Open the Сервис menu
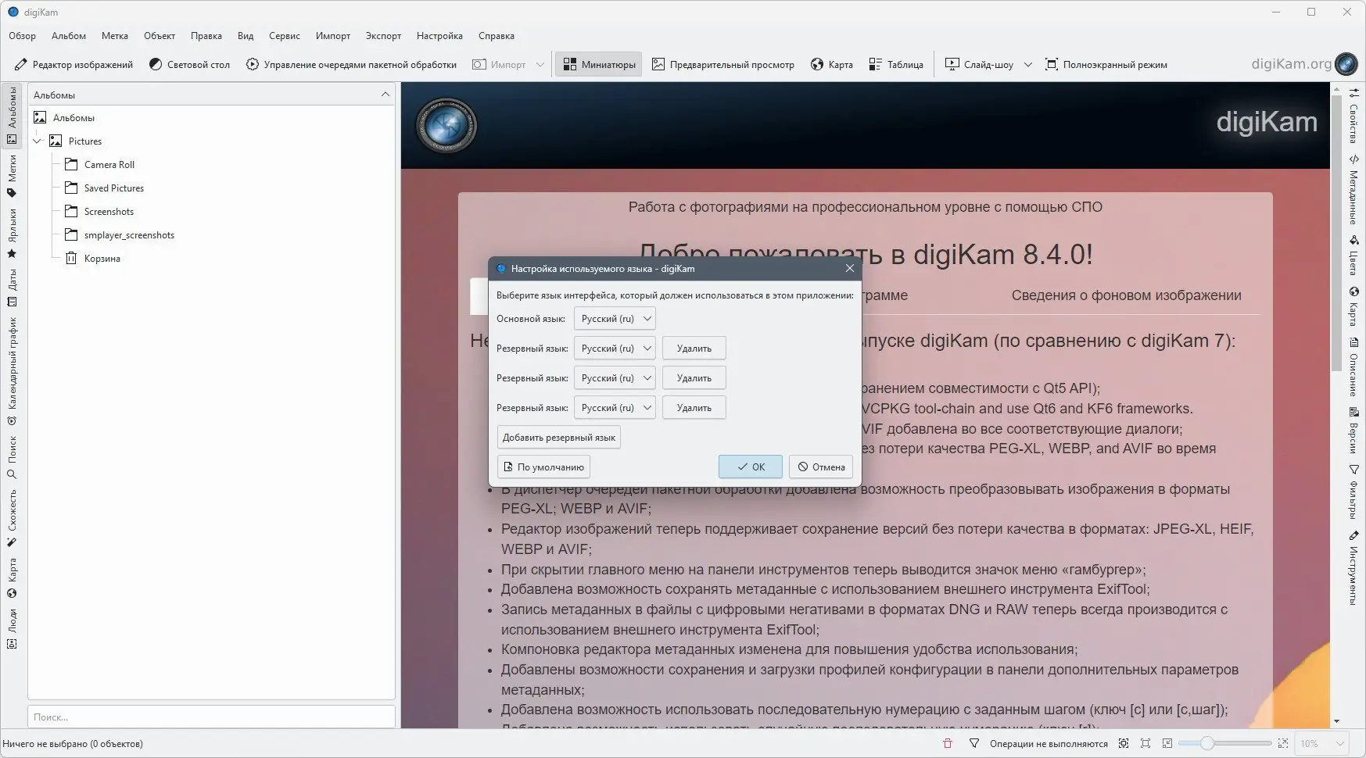 [x=285, y=36]
